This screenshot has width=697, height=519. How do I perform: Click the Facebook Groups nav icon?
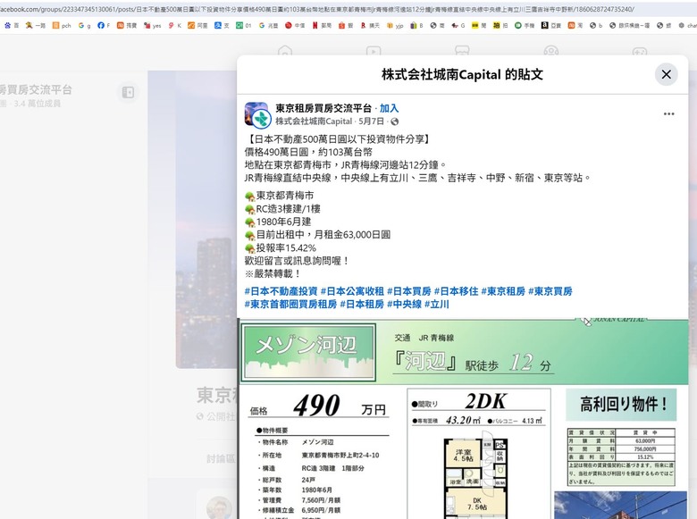550,51
